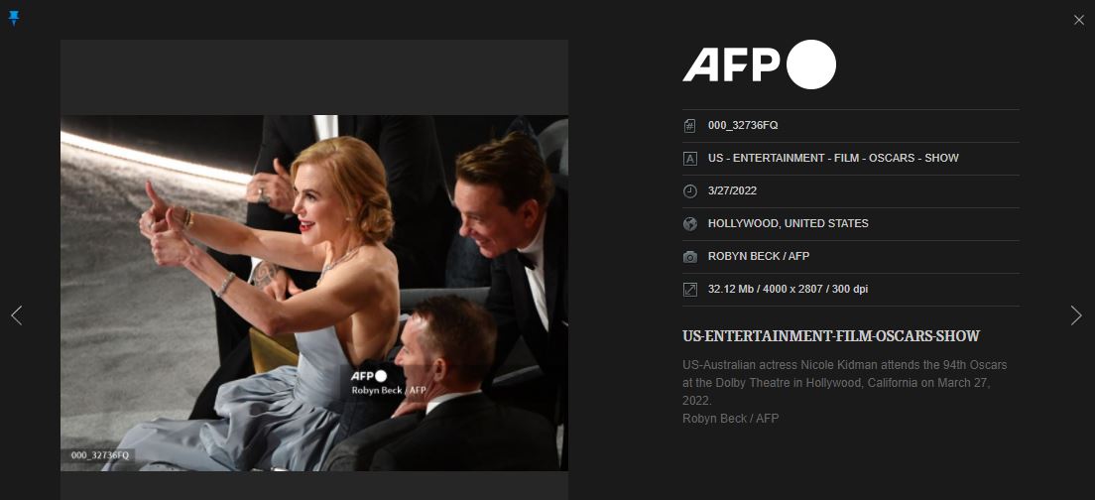Click the Oscars photo preview image
The width and height of the screenshot is (1095, 500).
313,293
